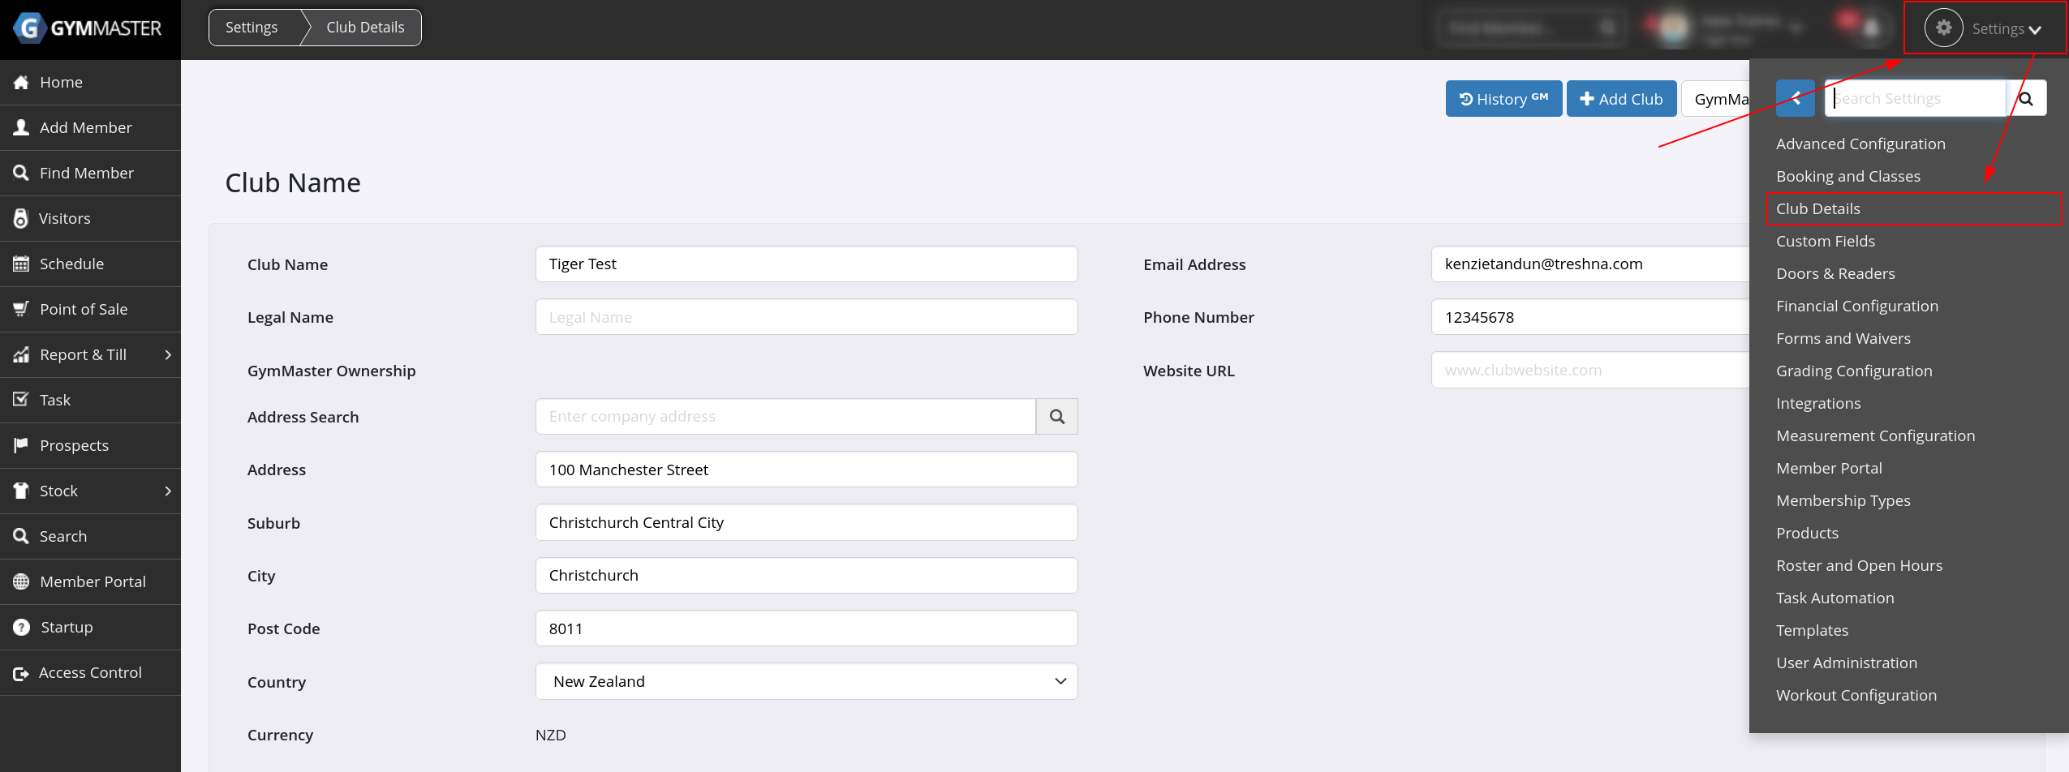Image resolution: width=2069 pixels, height=772 pixels.
Task: Toggle the Settings dropdown menu
Action: click(x=2006, y=29)
